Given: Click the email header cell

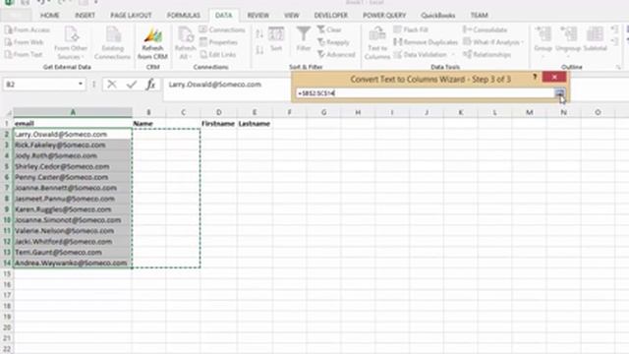Looking at the screenshot, I should (x=73, y=124).
